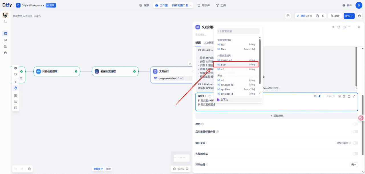Delete the USER message with trash icon

(344, 96)
